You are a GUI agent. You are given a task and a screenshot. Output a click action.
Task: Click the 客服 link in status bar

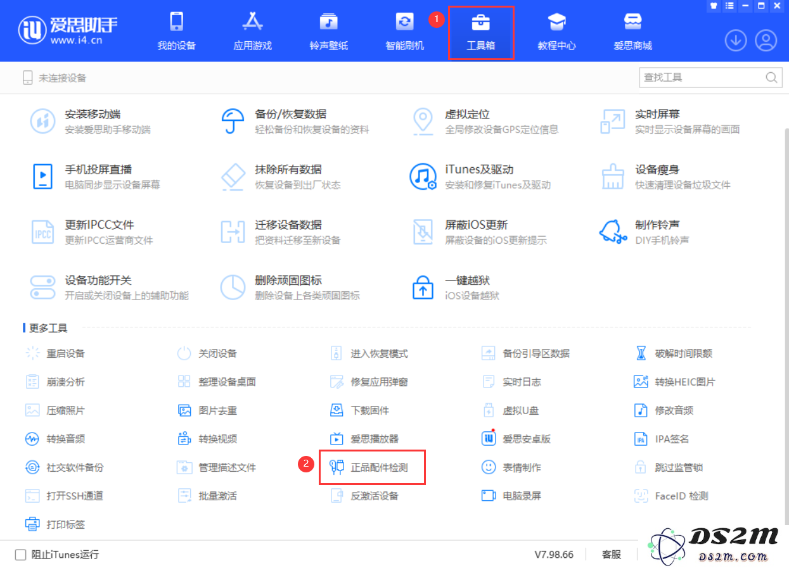[612, 554]
